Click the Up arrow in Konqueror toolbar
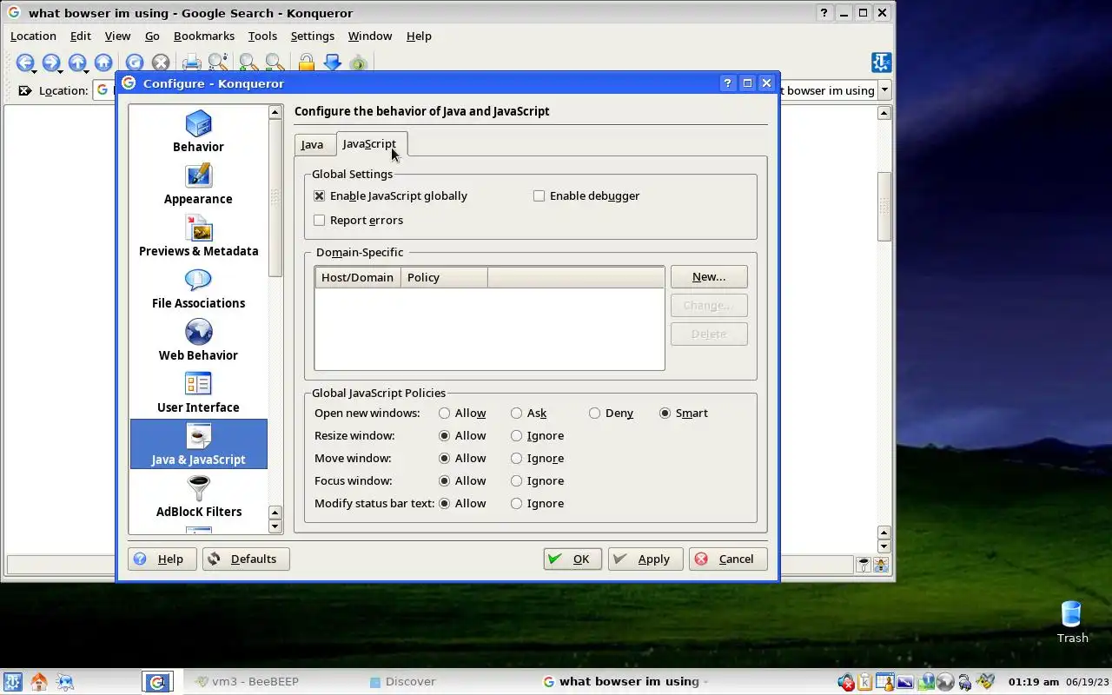1112x695 pixels. (77, 63)
